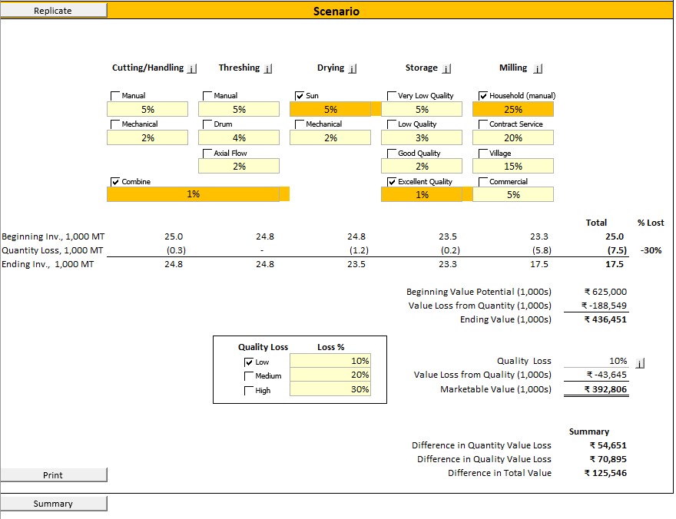Select the High quality loss 30% field

pyautogui.click(x=331, y=390)
